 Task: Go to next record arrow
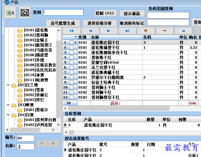[x=109, y=31]
